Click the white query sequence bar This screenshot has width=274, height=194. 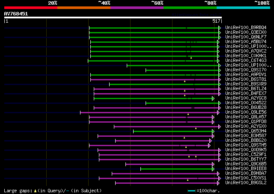coord(113,18)
